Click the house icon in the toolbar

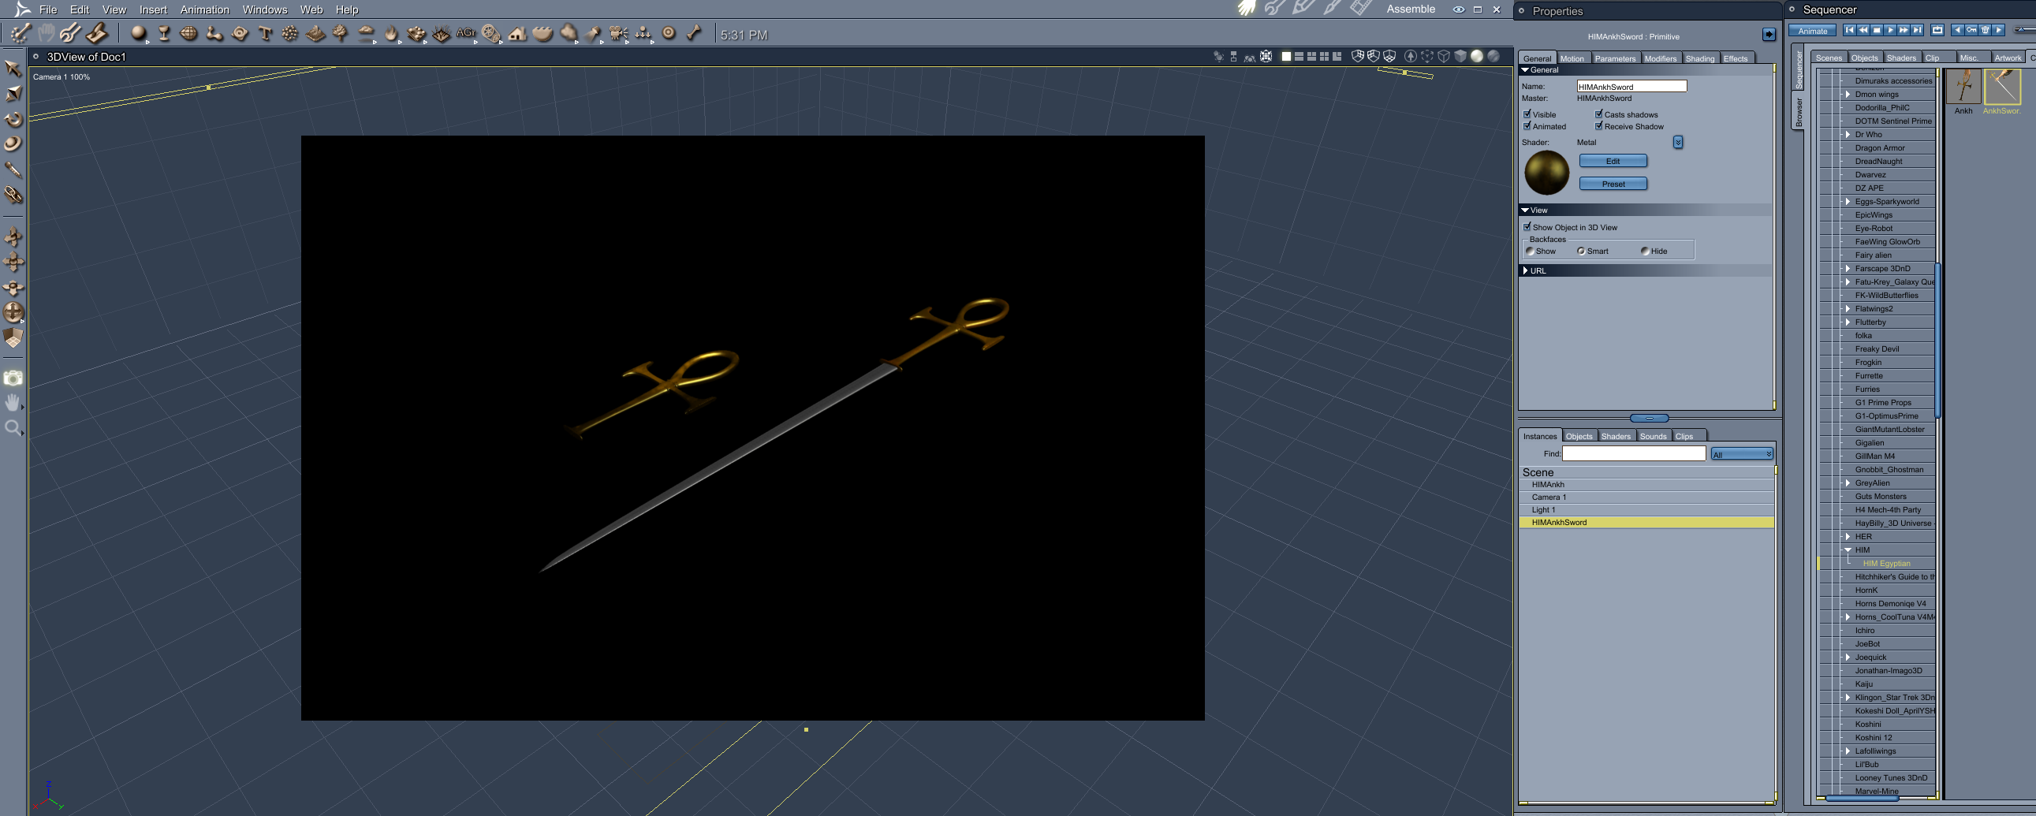[518, 33]
